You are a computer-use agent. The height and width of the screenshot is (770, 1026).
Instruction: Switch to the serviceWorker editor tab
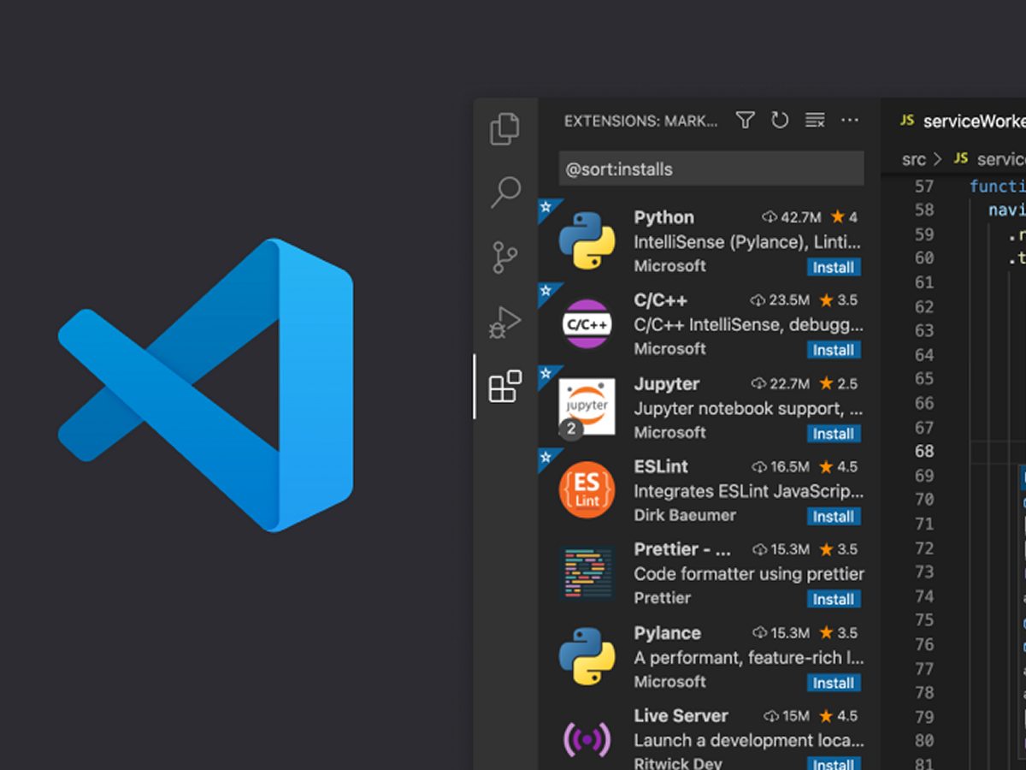pyautogui.click(x=966, y=121)
